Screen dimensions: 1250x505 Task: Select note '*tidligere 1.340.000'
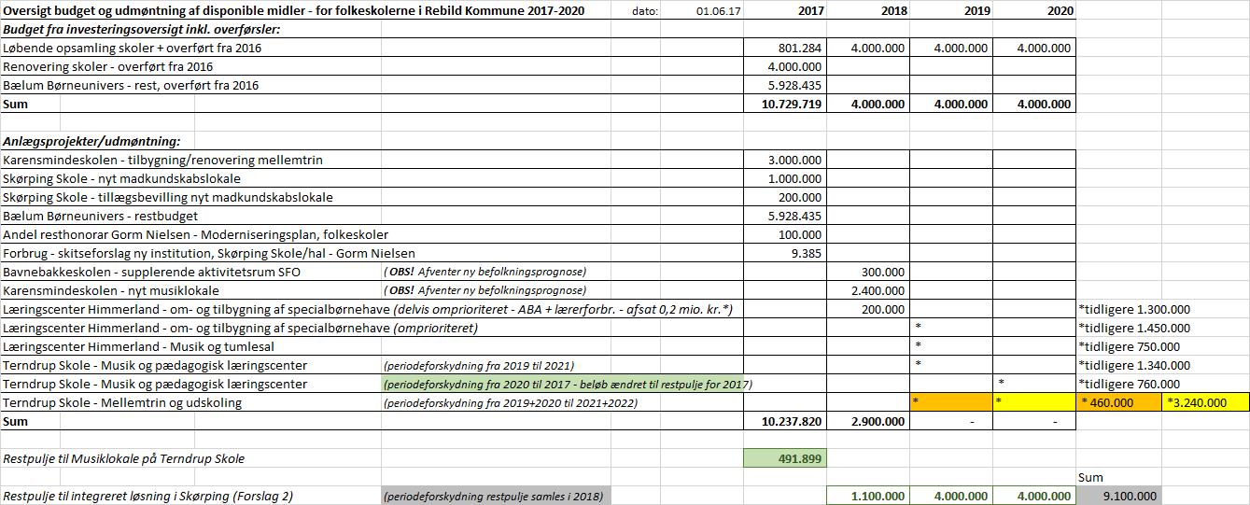(x=1134, y=365)
